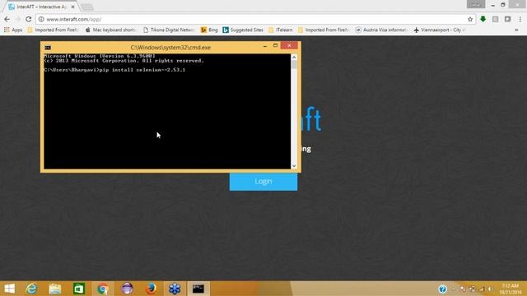
Task: Open a new tab with the new tab button
Action: (x=87, y=7)
